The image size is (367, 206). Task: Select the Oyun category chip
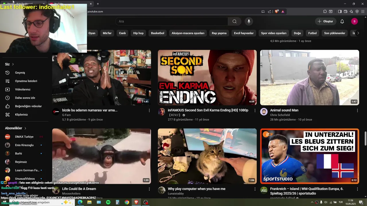point(92,33)
